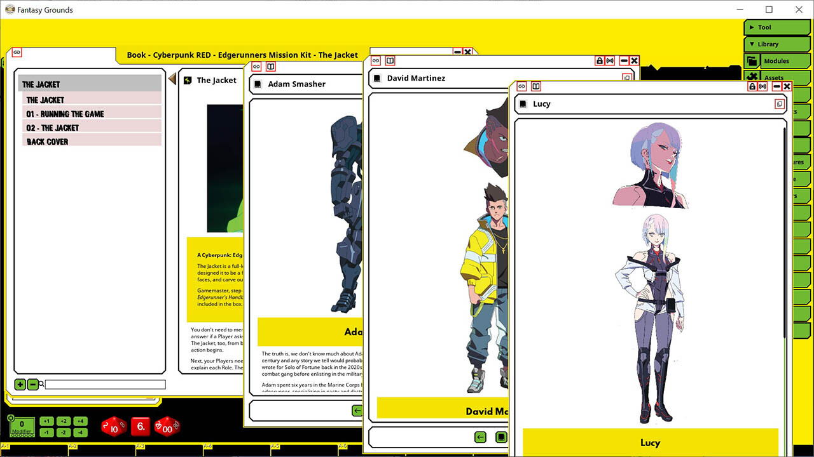Open Modules via the folder icon
Image resolution: width=814 pixels, height=457 pixels.
click(x=754, y=61)
